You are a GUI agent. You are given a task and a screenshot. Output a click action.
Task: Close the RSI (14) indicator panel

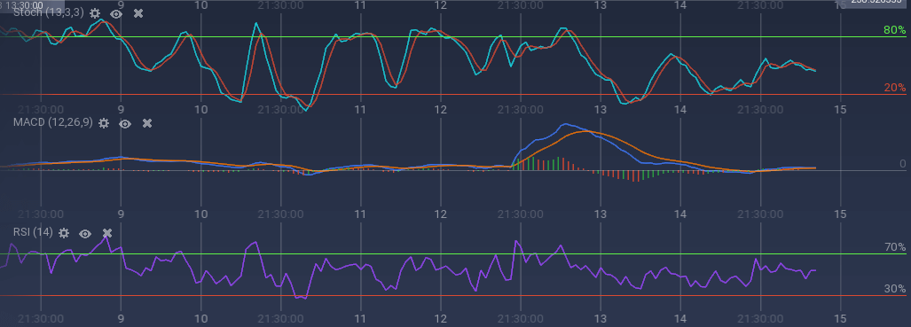107,233
